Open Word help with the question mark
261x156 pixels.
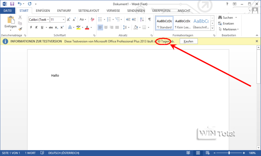pyautogui.click(x=227, y=4)
